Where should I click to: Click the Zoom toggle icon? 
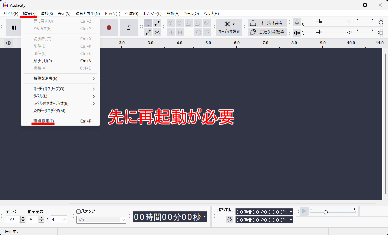pos(207,23)
